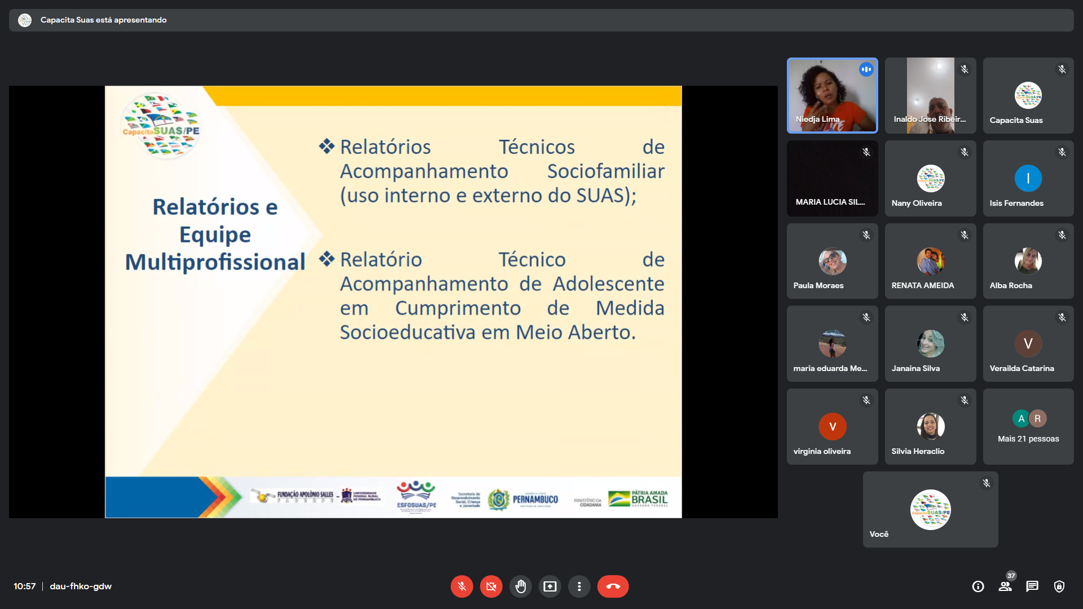Click Janaina Silva's participant avatar

(x=930, y=343)
